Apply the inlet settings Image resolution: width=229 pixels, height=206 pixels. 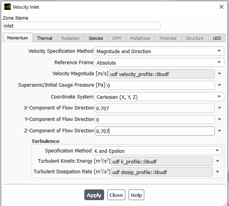click(94, 195)
